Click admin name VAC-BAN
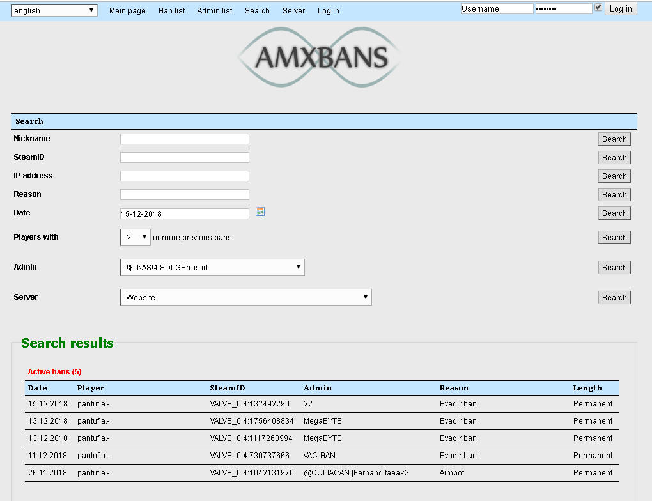 [320, 456]
